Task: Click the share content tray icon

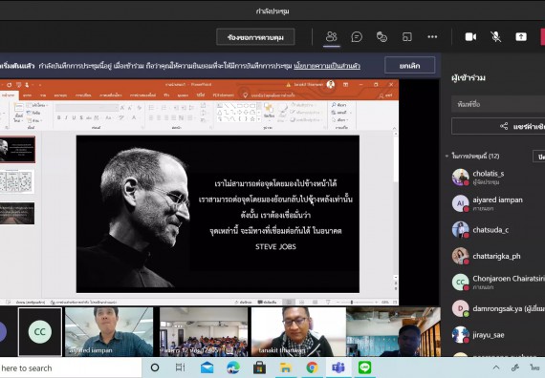Action: 521,36
